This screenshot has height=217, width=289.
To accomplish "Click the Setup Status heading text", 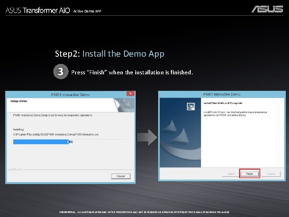I will 19,101.
